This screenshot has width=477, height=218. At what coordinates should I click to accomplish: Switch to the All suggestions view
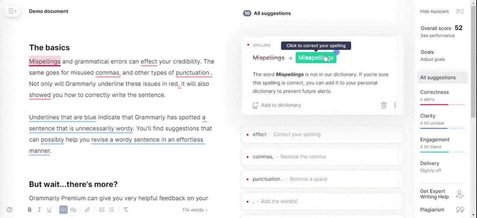[438, 77]
